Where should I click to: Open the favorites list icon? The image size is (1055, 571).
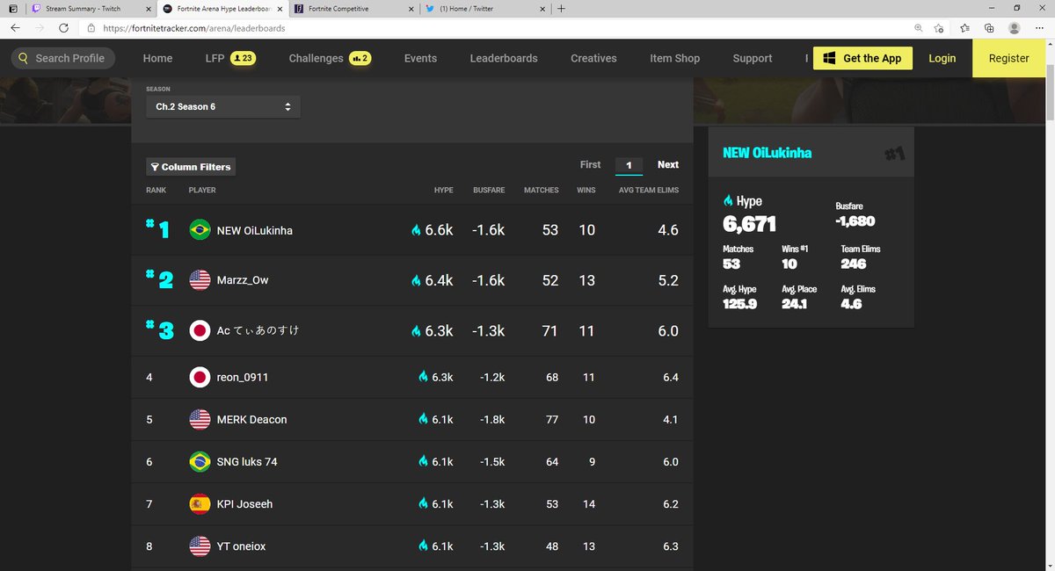965,28
